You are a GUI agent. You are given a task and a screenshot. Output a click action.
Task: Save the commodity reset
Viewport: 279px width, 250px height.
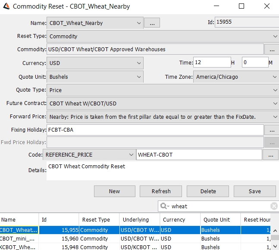click(x=254, y=191)
